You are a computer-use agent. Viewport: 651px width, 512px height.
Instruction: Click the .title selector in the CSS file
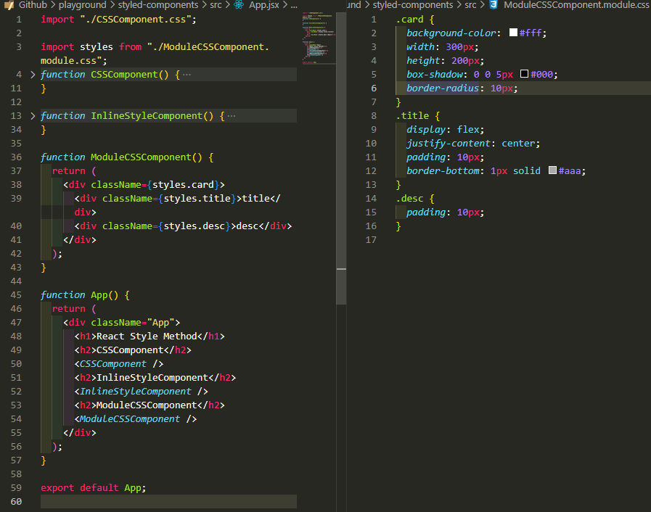[413, 116]
